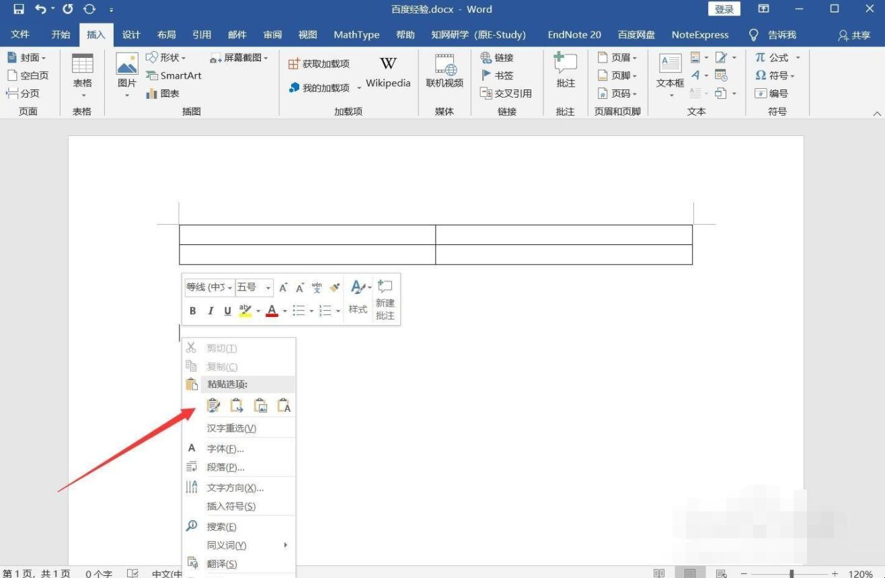Undo the last action
This screenshot has height=578, width=885.
coord(40,9)
